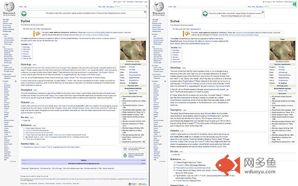298x186 pixels.
Task: Switch to the Talk tab on left page
Action: tap(25, 7)
